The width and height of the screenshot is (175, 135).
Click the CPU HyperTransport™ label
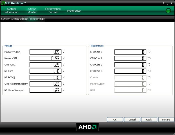16,84
